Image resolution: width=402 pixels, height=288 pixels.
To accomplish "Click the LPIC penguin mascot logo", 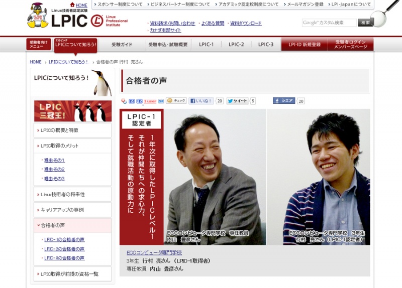I will click(37, 16).
